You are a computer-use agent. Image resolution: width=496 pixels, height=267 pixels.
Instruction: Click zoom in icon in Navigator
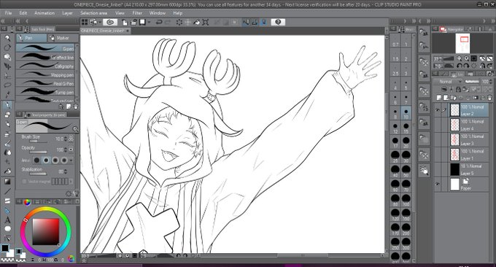pos(467,58)
